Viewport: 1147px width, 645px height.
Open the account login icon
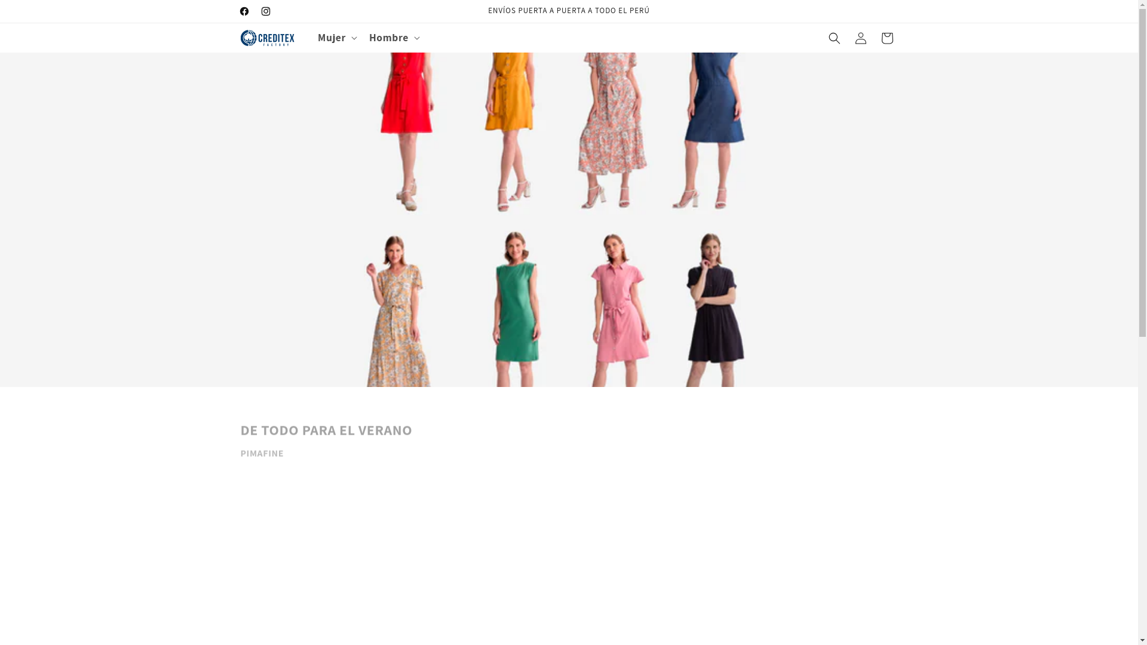(860, 38)
